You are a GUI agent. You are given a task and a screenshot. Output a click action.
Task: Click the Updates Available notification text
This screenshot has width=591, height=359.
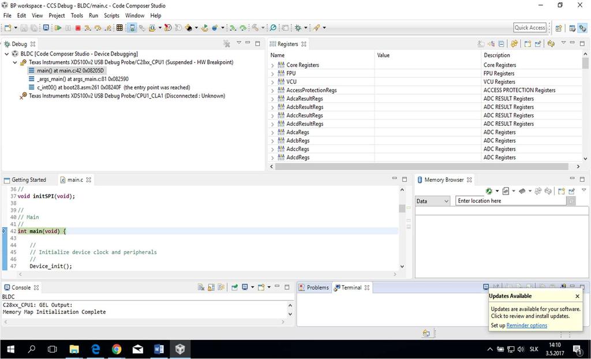point(535,313)
